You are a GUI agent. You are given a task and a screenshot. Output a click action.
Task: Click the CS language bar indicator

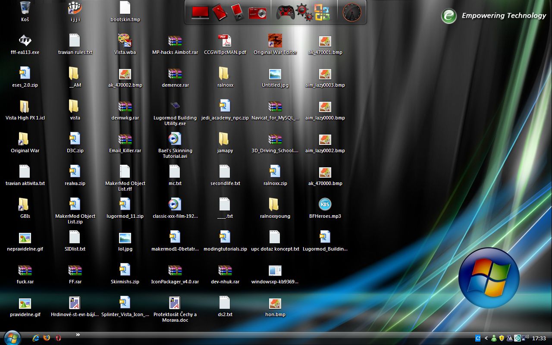[478, 338]
